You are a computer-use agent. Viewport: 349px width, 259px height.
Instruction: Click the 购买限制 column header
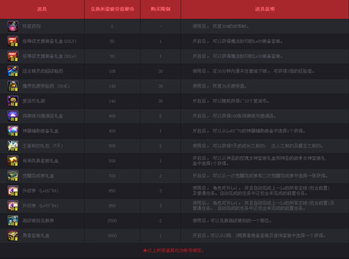161,9
